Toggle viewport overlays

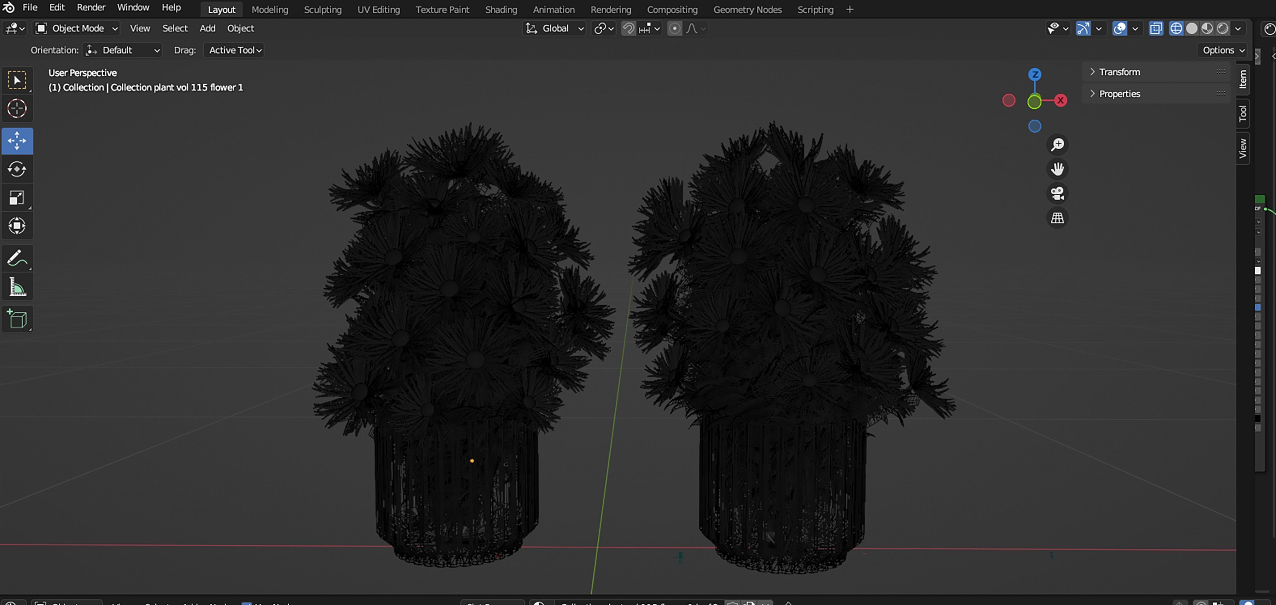(x=1119, y=28)
